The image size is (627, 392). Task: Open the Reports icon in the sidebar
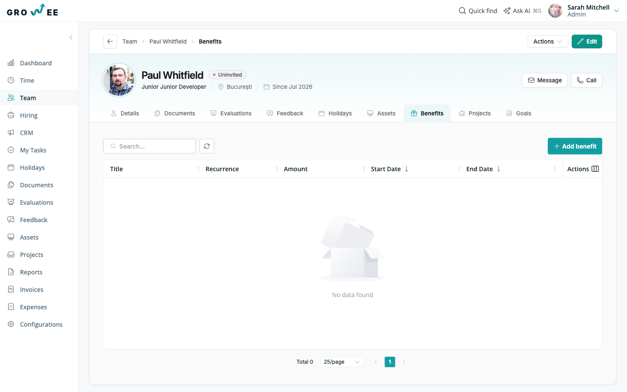click(11, 272)
